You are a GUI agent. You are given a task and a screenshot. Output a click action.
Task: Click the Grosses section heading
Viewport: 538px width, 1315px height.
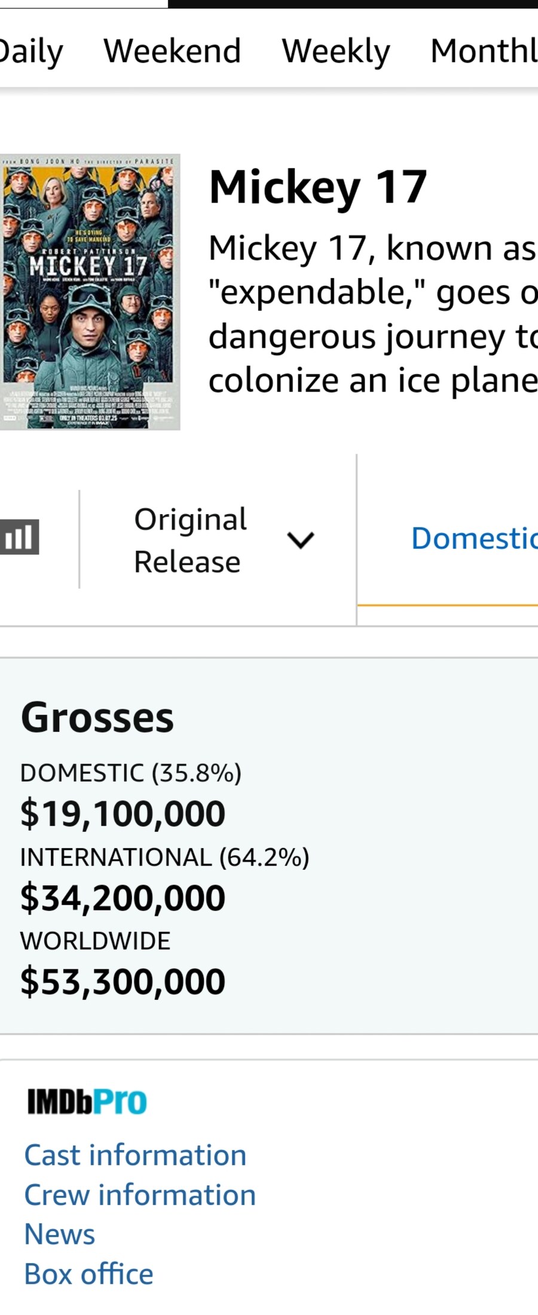point(97,717)
